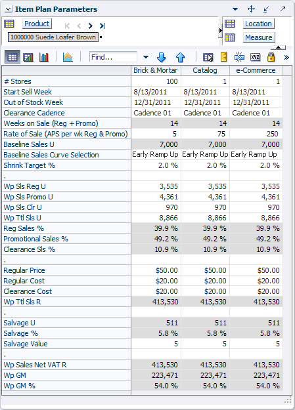Click the Location button
Screen dimensions: 295x410
point(259,24)
